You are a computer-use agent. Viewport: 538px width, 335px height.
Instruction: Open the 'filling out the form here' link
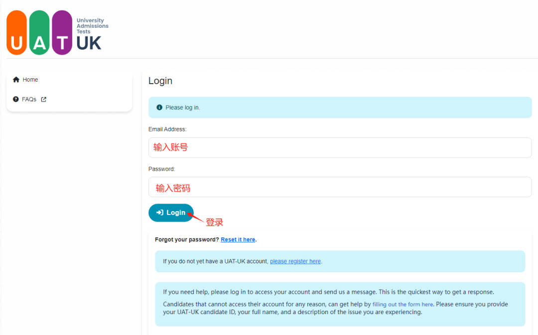(x=403, y=304)
